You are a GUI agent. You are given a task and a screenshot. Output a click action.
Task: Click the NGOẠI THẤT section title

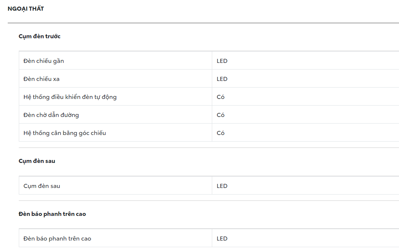(x=26, y=8)
